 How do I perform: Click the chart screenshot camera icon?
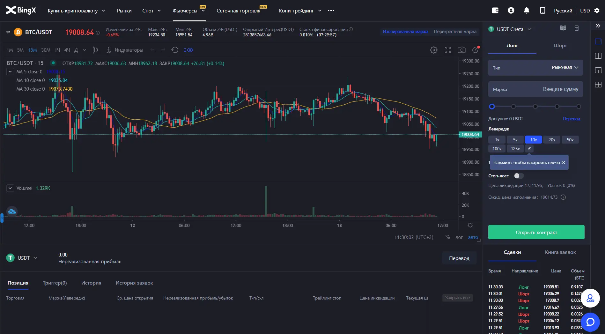point(461,50)
